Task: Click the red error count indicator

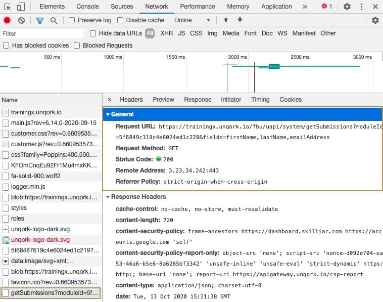Action: coord(327,7)
